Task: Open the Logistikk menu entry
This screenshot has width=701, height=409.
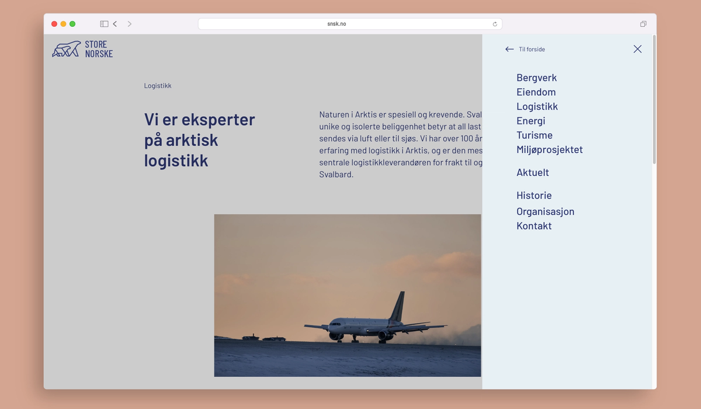Action: coord(537,106)
